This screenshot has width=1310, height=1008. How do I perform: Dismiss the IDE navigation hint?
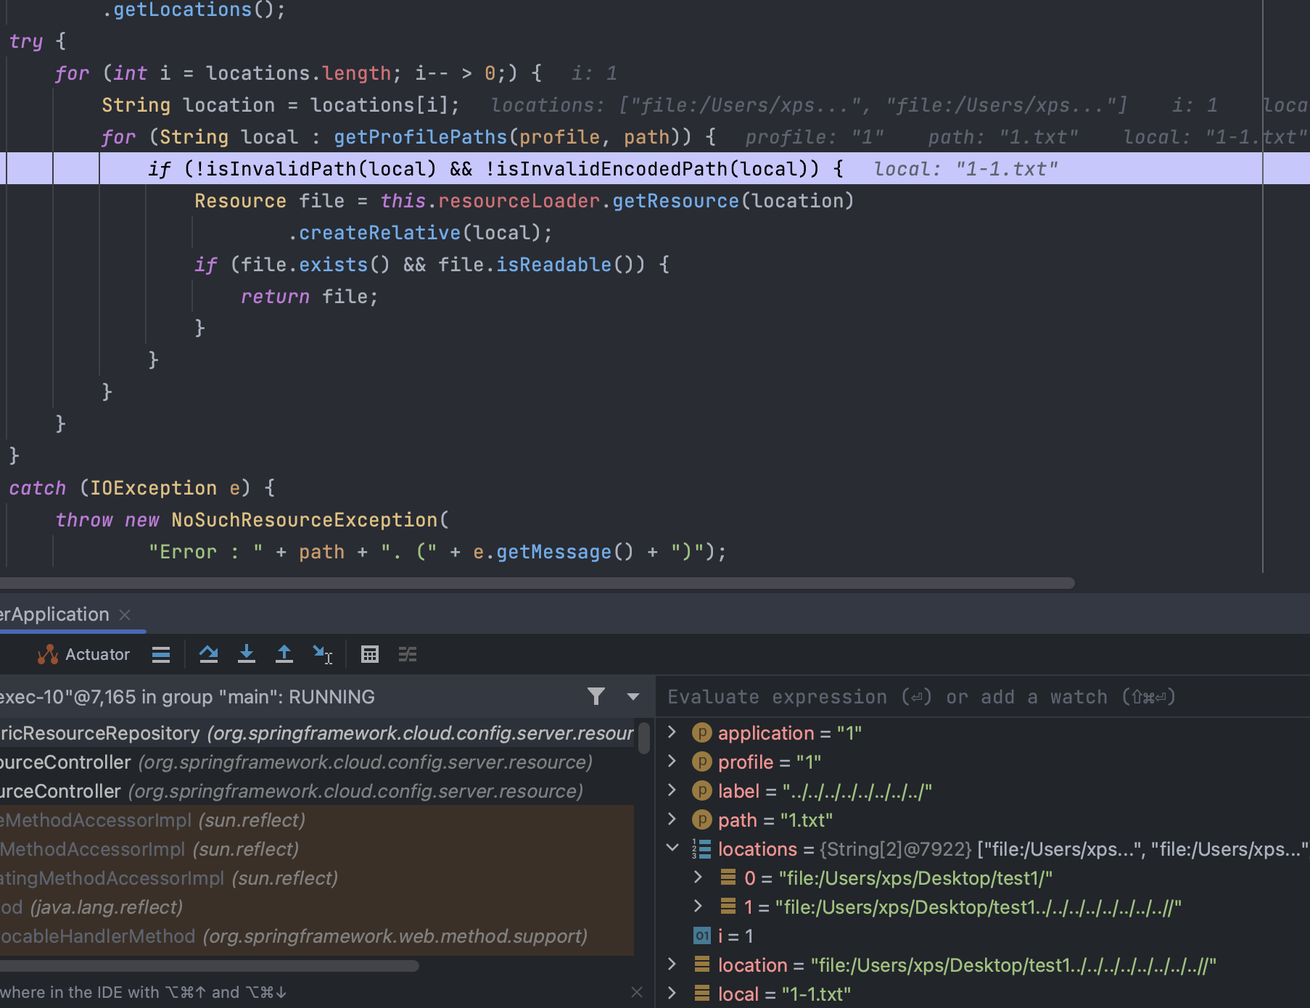coord(637,992)
